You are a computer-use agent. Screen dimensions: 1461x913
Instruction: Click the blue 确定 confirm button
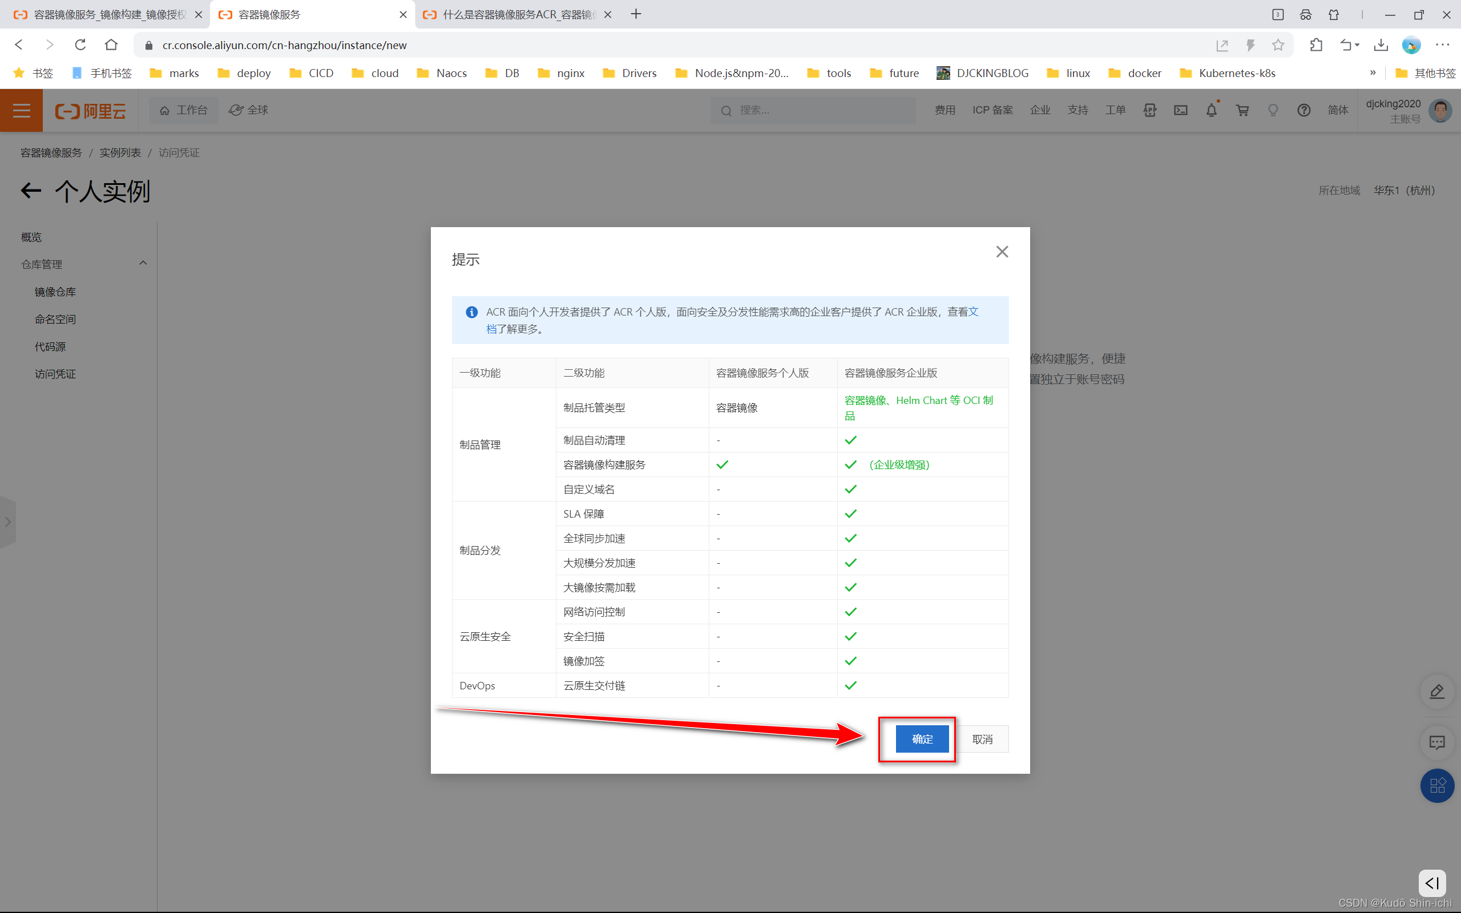[x=921, y=738]
